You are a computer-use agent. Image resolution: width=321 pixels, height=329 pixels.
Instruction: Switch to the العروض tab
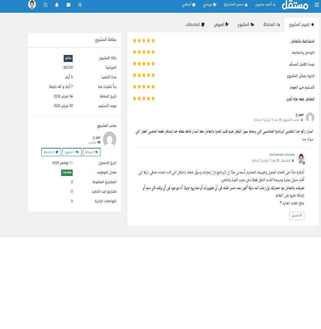pos(221,25)
